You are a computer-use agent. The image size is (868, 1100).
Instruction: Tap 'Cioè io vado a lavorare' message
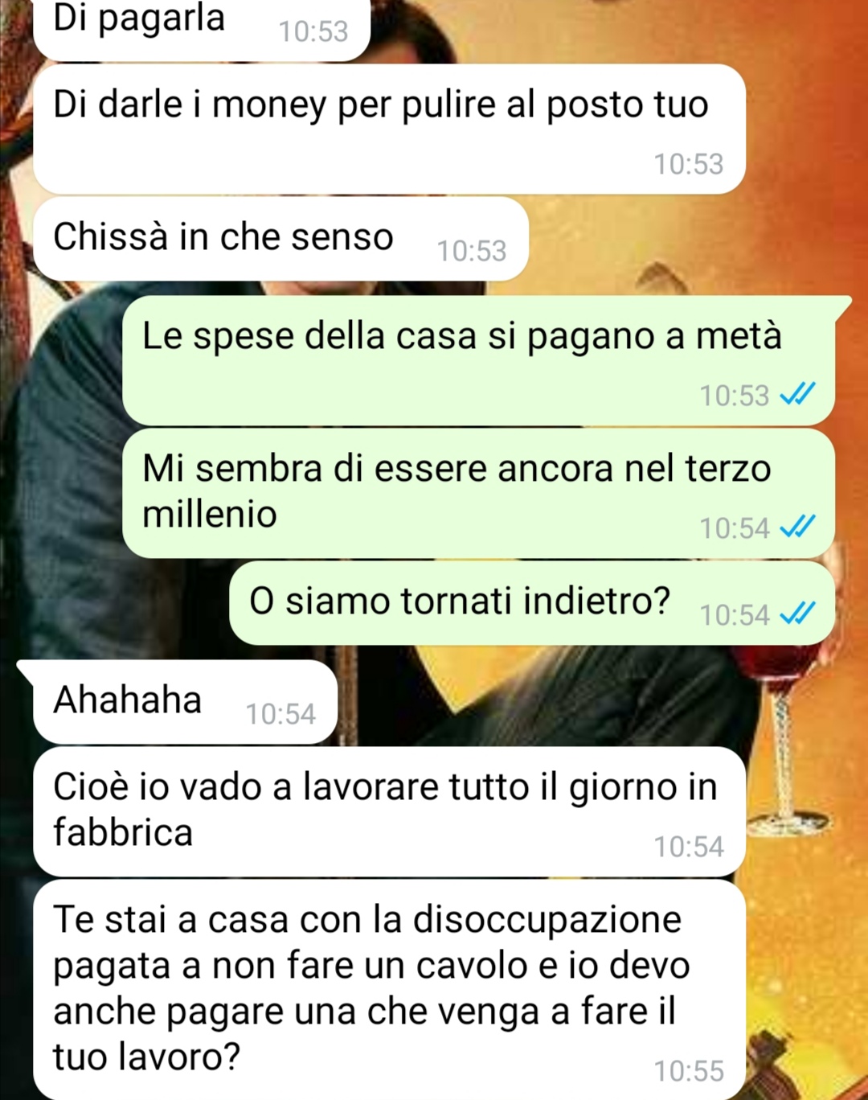pos(390,812)
